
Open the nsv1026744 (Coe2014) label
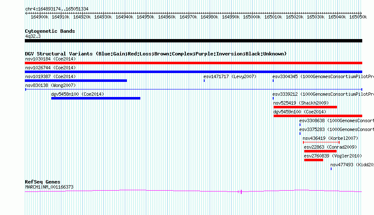[50, 68]
